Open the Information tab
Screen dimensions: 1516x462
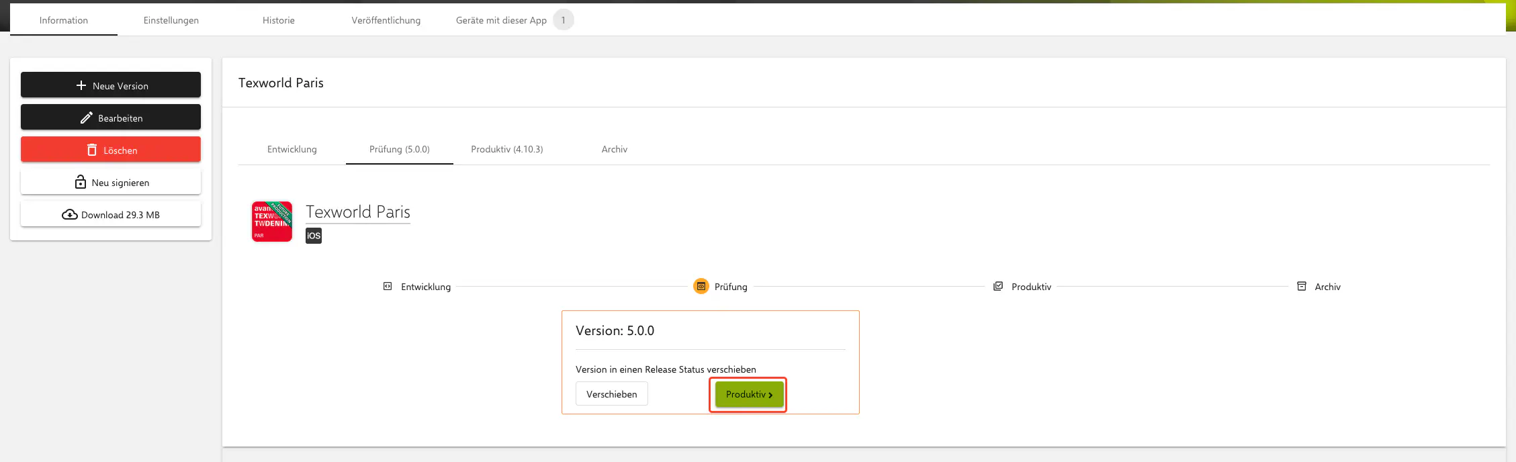64,20
